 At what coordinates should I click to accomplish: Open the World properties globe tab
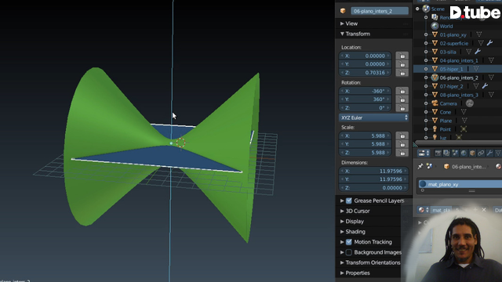point(464,153)
